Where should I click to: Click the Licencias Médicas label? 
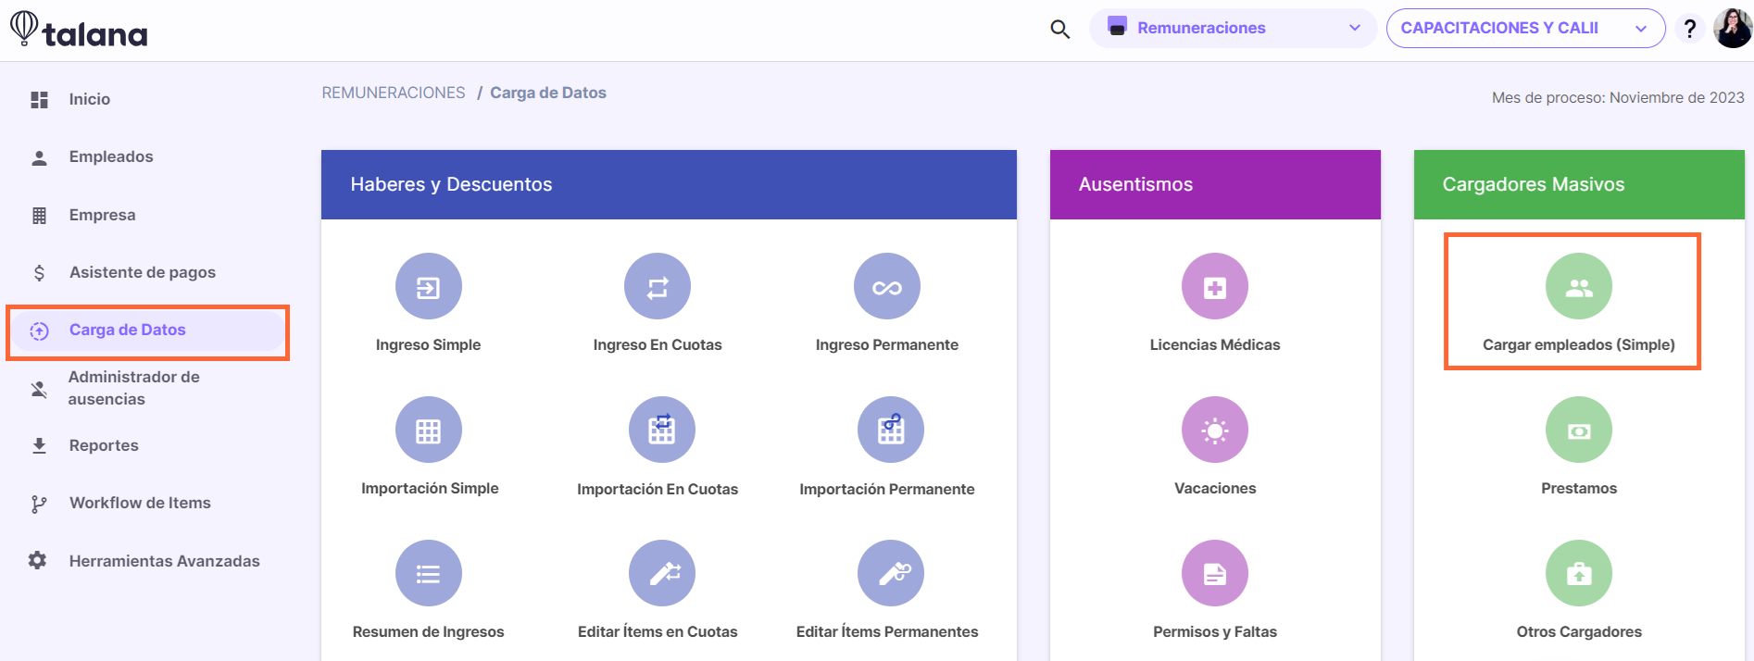1215,344
